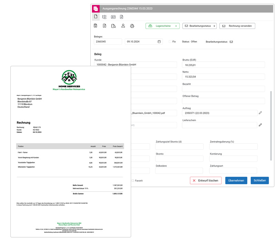
Task: Click into the Belegnr. input field
Action: tap(108, 42)
